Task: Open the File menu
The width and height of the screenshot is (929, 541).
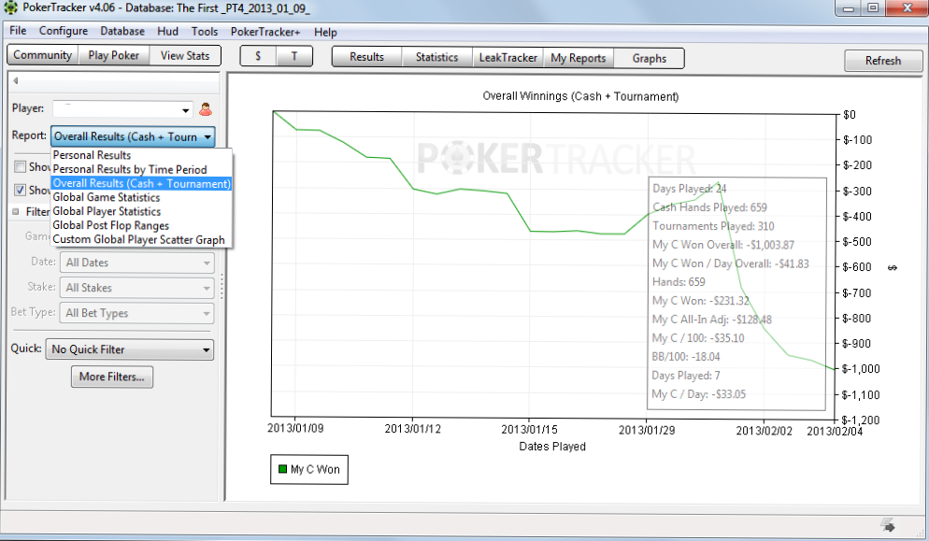Action: click(x=18, y=31)
